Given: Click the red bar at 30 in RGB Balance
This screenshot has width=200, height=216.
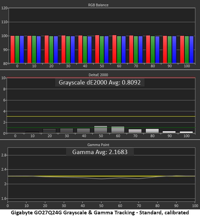Looking at the screenshot, I should point(63,49).
